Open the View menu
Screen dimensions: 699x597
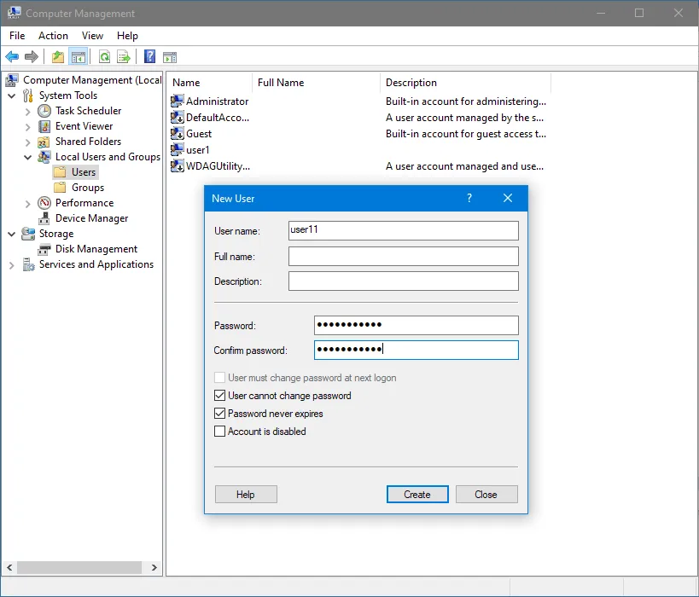[x=92, y=36]
